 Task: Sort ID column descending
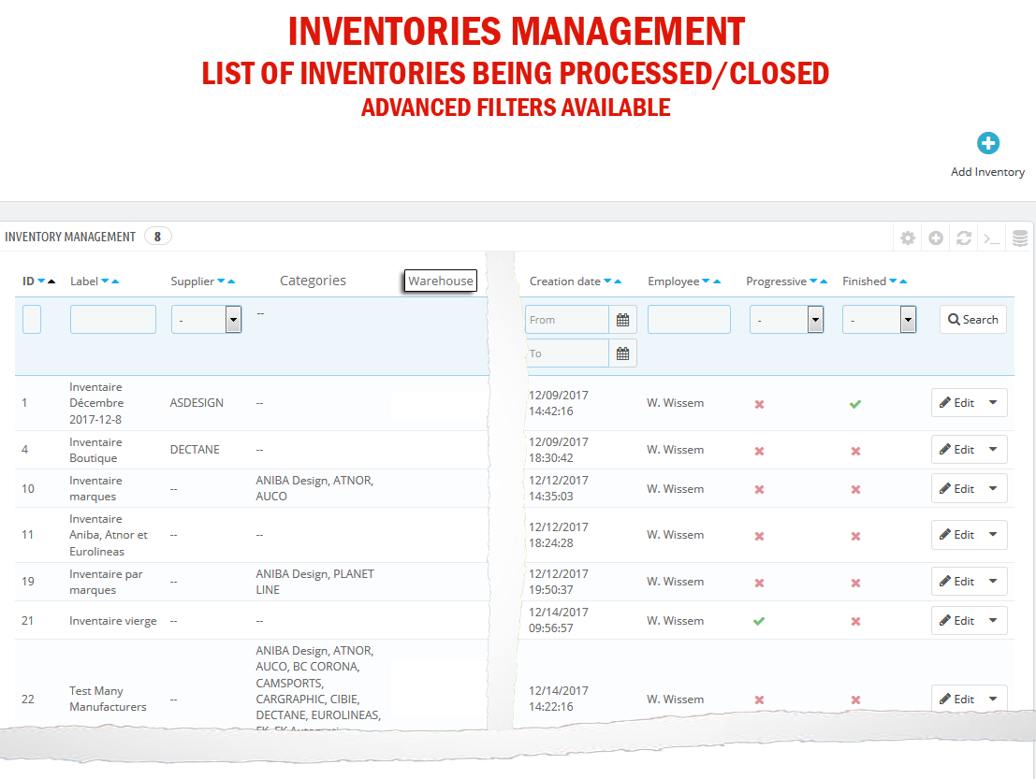(x=41, y=281)
